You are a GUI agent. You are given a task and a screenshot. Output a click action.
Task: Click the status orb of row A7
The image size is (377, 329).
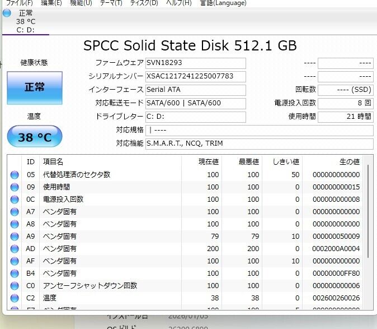point(15,212)
